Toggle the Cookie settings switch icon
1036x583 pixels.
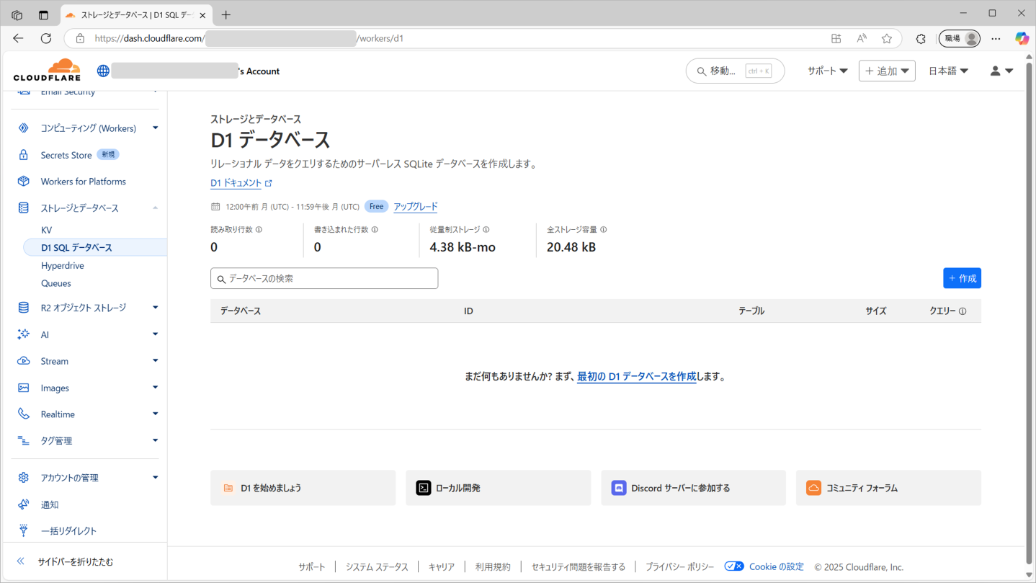(x=734, y=566)
